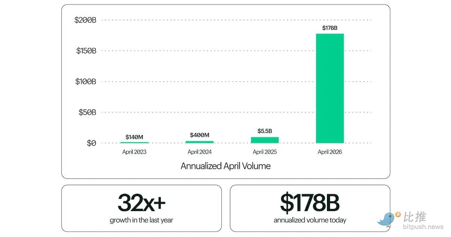Select the April 2023 bar
Viewport: 451px width, 237px height.
point(134,143)
